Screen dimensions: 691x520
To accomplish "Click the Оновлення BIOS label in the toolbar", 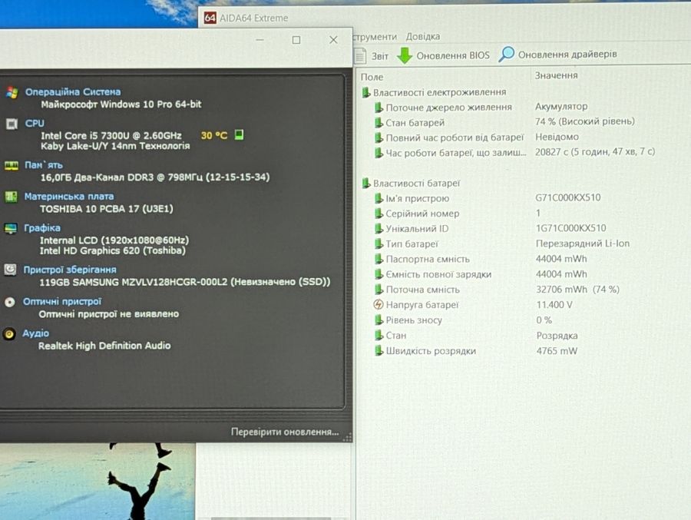I will click(x=453, y=55).
